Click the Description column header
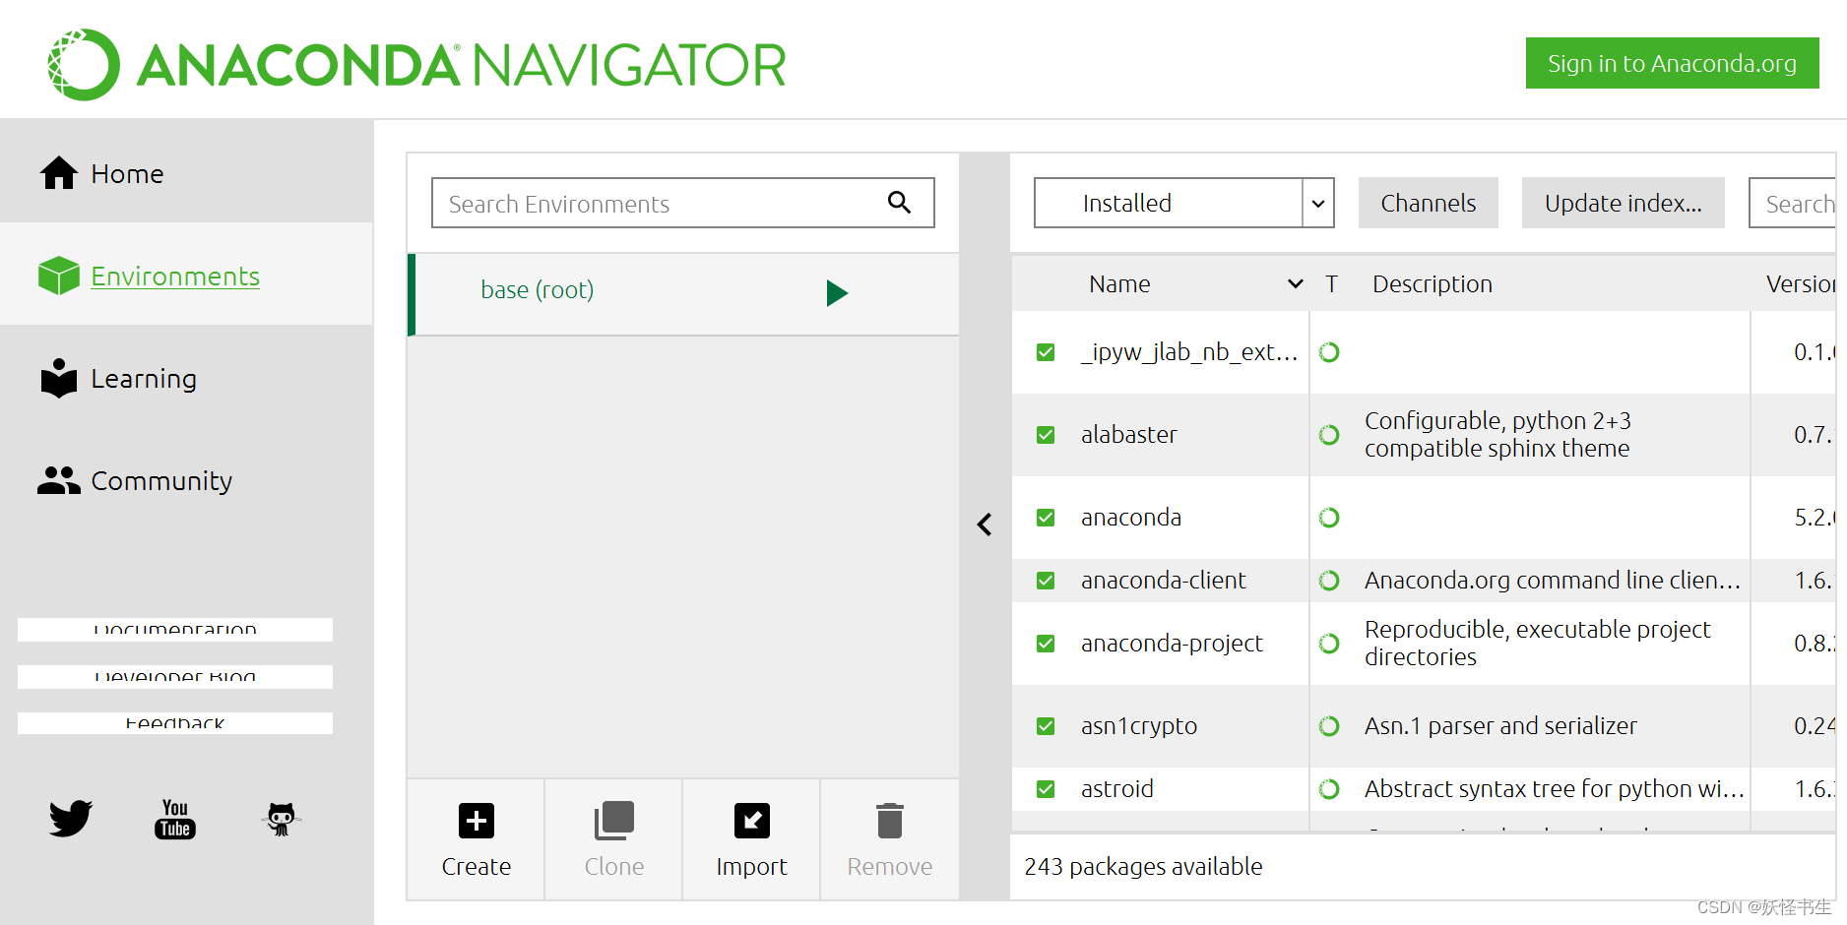 1433,284
